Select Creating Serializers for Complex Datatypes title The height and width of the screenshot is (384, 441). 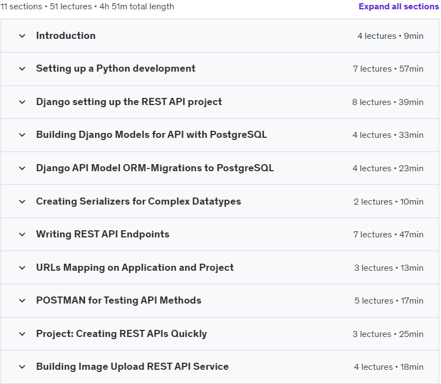pyautogui.click(x=138, y=201)
